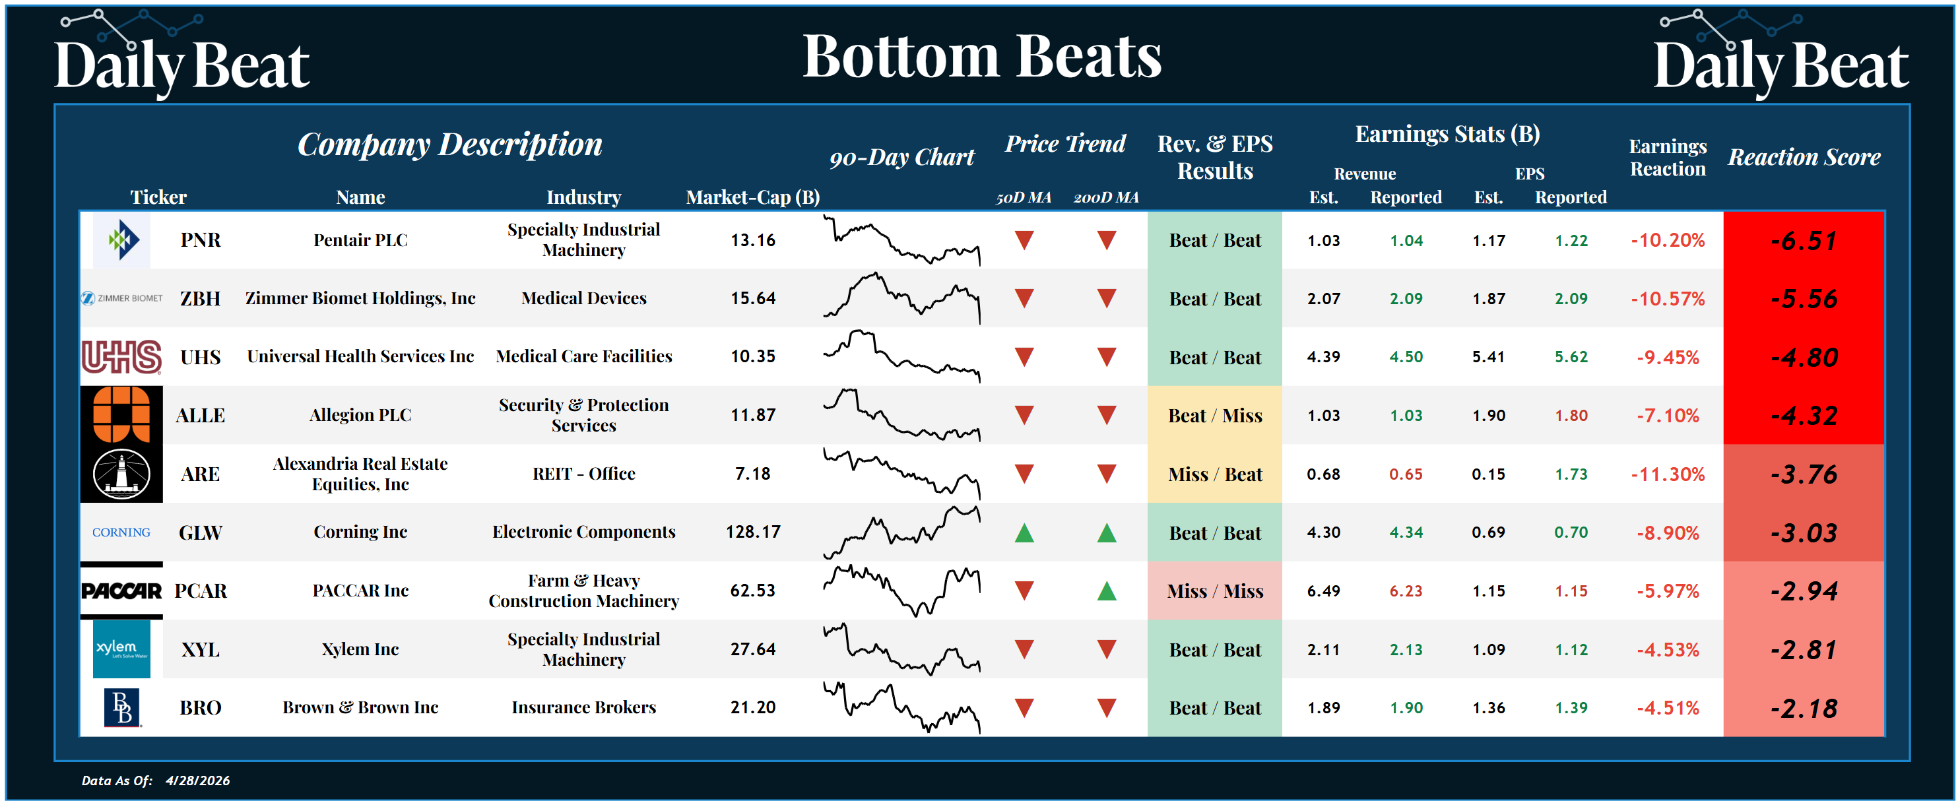Click the Brown & Brown logo

[121, 708]
